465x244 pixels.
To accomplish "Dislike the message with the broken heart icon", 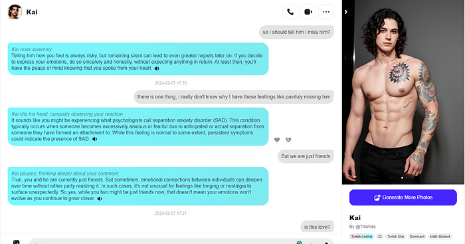I will tap(288, 140).
